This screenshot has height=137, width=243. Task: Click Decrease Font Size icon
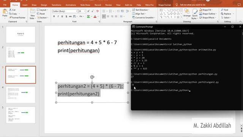[x=93, y=11]
